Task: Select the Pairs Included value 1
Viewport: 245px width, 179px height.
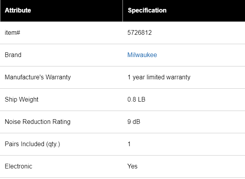Action: coord(129,144)
